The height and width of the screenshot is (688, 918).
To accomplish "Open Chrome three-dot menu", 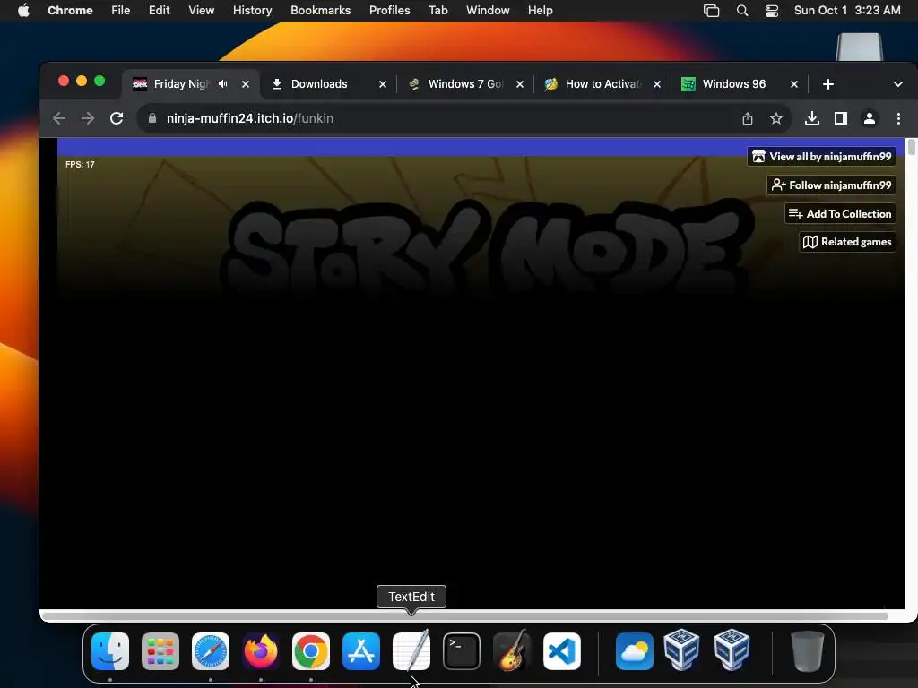I will click(x=898, y=119).
